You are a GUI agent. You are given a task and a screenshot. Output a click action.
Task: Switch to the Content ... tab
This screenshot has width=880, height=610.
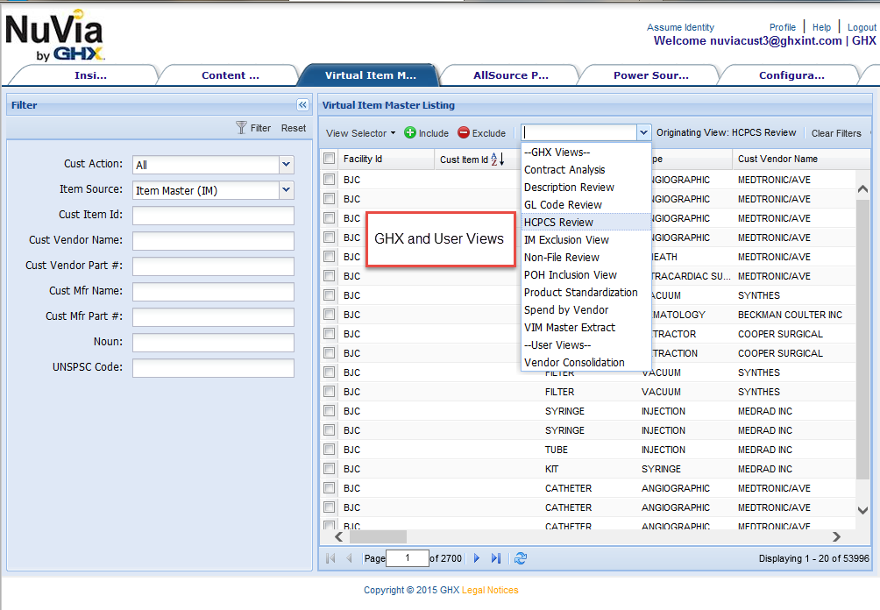tap(231, 75)
